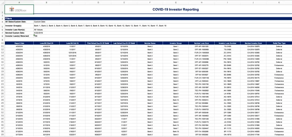The height and width of the screenshot is (137, 292).
Task: Select column header K
Action: (x=279, y=2)
